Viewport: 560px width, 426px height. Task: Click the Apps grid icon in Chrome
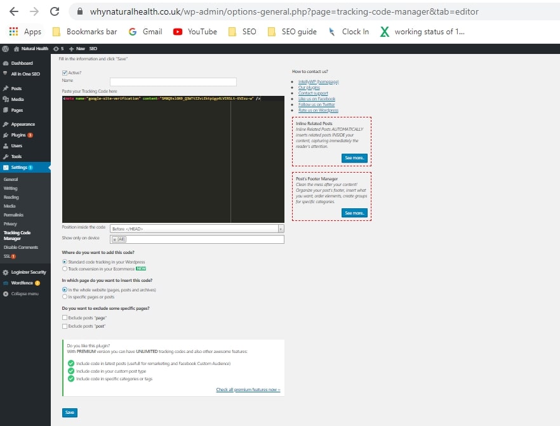click(x=13, y=31)
